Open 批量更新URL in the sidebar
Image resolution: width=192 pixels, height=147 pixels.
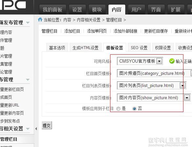coord(10,105)
